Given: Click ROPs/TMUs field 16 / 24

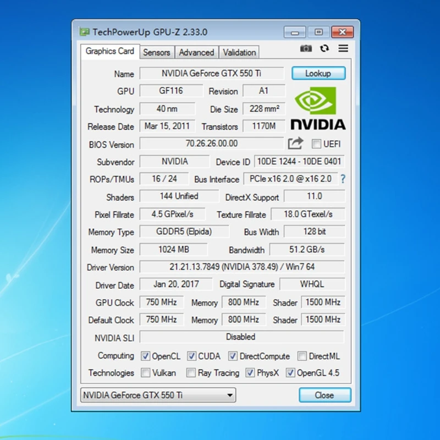Looking at the screenshot, I should [x=164, y=179].
